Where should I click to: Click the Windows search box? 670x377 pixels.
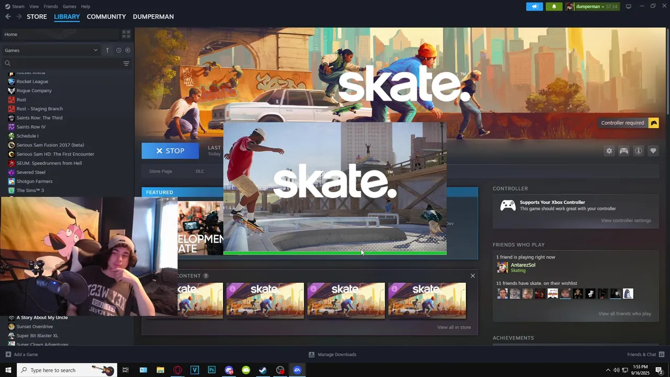pos(67,370)
